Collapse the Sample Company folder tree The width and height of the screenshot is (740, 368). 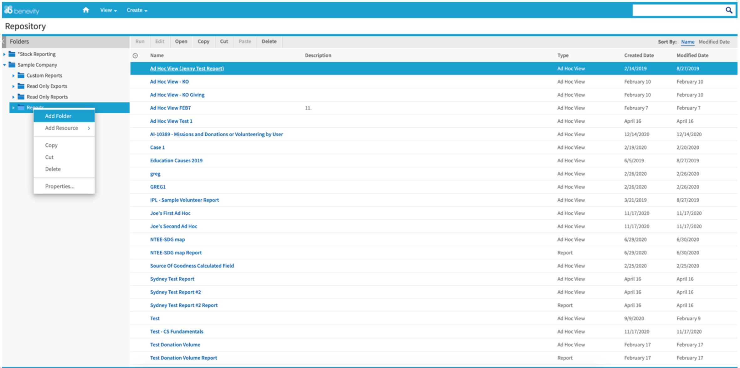pos(4,65)
